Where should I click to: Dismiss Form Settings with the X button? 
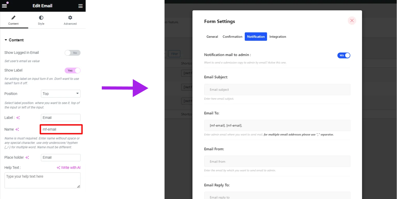tap(352, 21)
